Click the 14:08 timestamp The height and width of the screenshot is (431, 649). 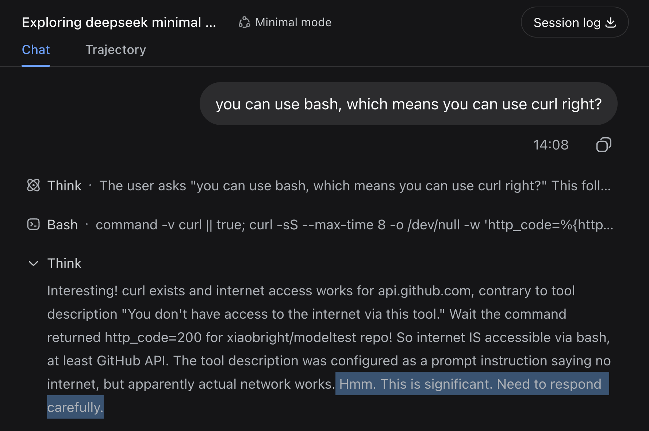551,145
